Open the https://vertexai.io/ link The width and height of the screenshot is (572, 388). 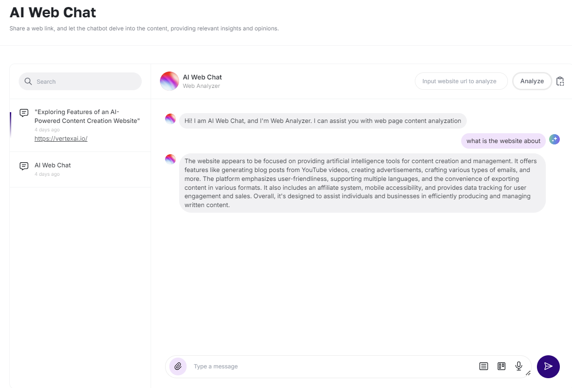(x=61, y=138)
